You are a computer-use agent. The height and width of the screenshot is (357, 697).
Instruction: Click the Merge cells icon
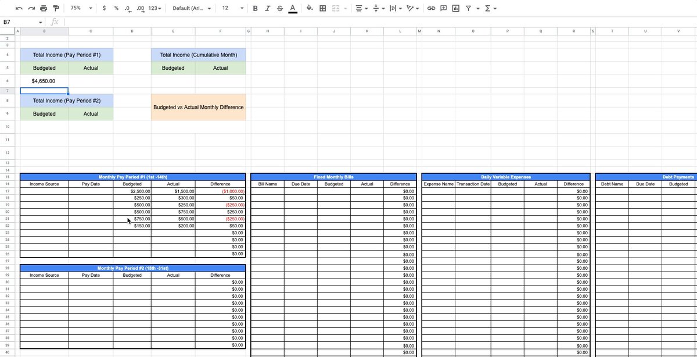[x=336, y=8]
